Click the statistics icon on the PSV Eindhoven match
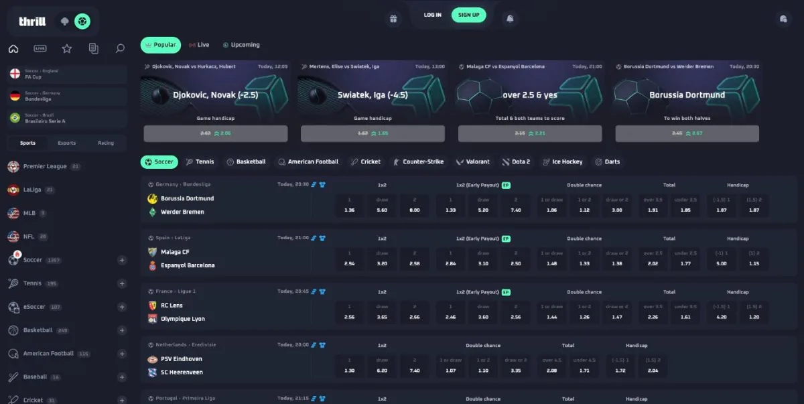The image size is (804, 404). coord(314,344)
